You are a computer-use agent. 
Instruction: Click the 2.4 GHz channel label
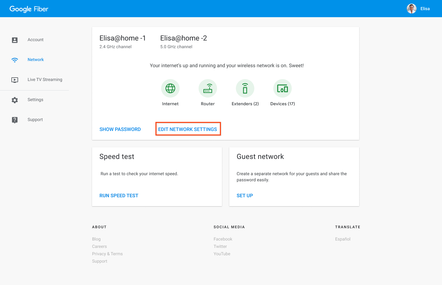pos(115,47)
